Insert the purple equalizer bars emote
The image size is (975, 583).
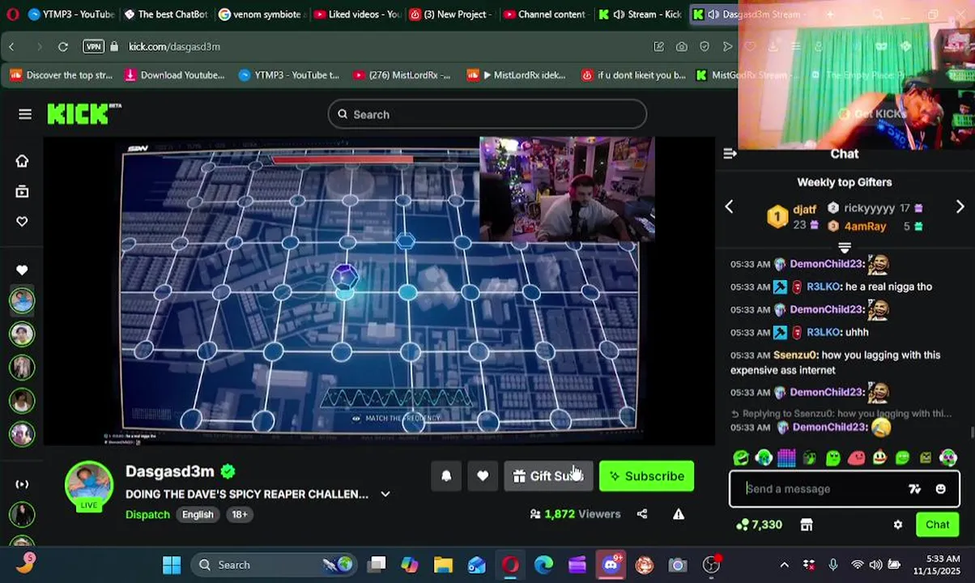click(786, 458)
